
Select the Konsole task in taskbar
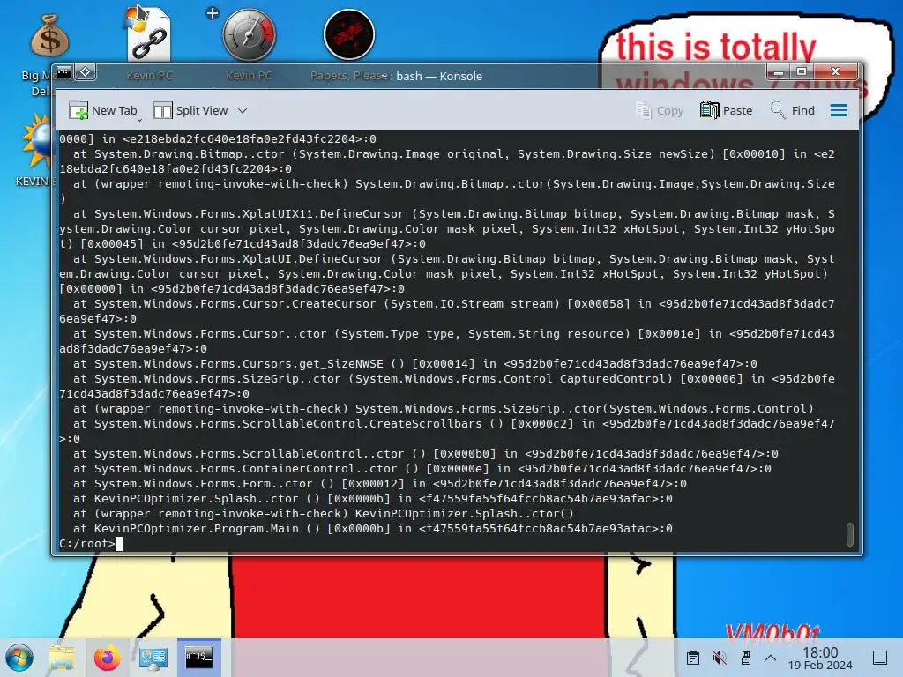coord(198,657)
